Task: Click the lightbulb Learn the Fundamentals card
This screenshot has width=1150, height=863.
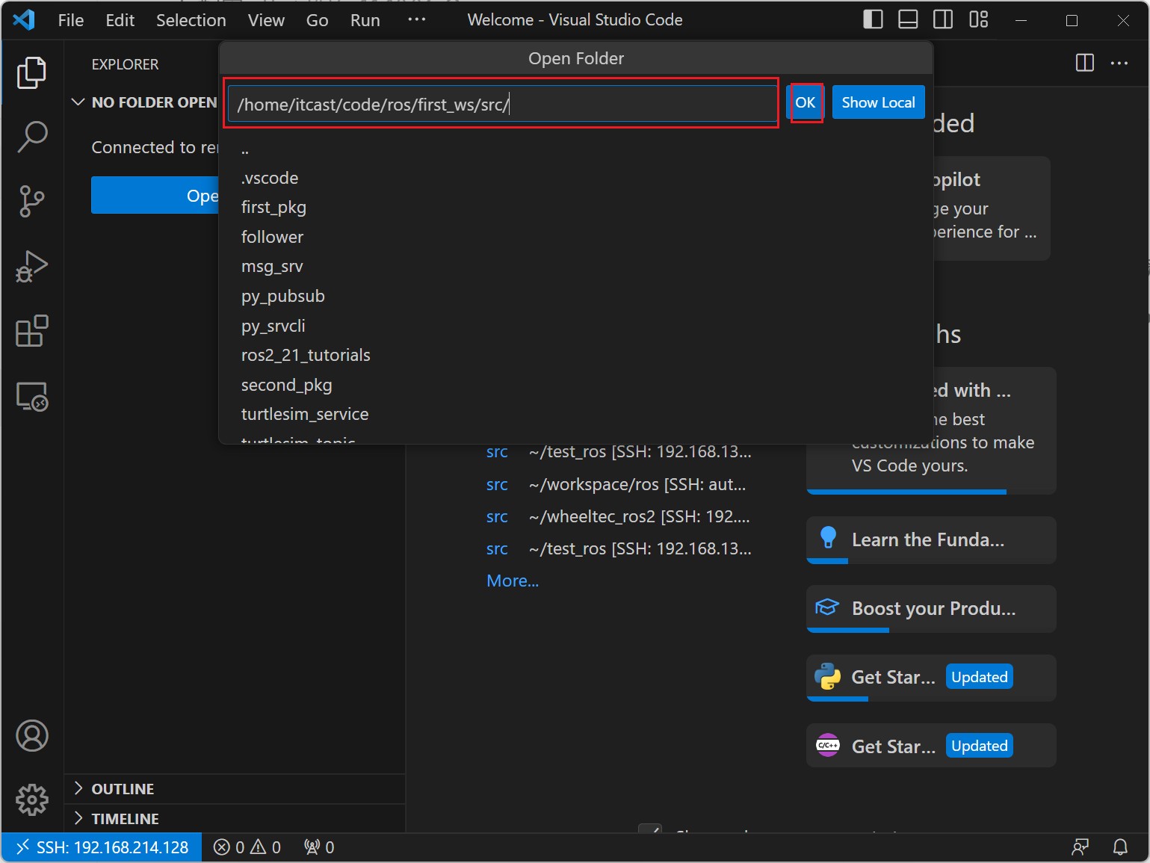Action: tap(931, 539)
